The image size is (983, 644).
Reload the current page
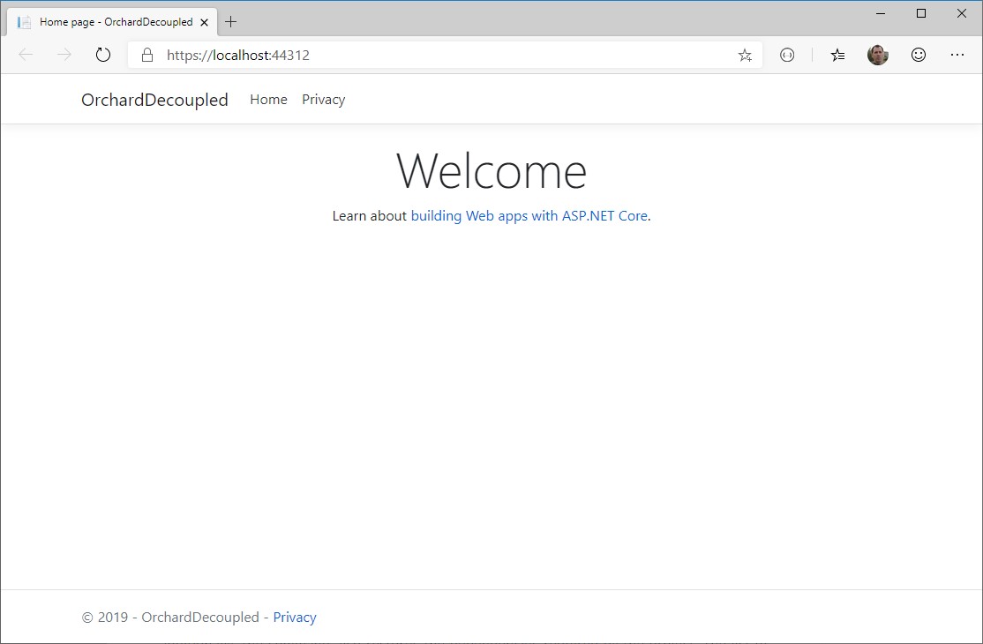pos(102,54)
